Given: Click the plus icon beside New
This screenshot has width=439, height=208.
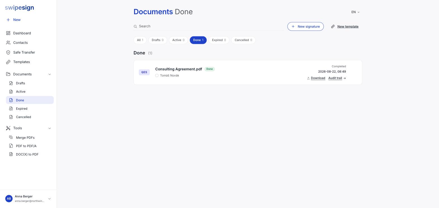Looking at the screenshot, I should 8,20.
